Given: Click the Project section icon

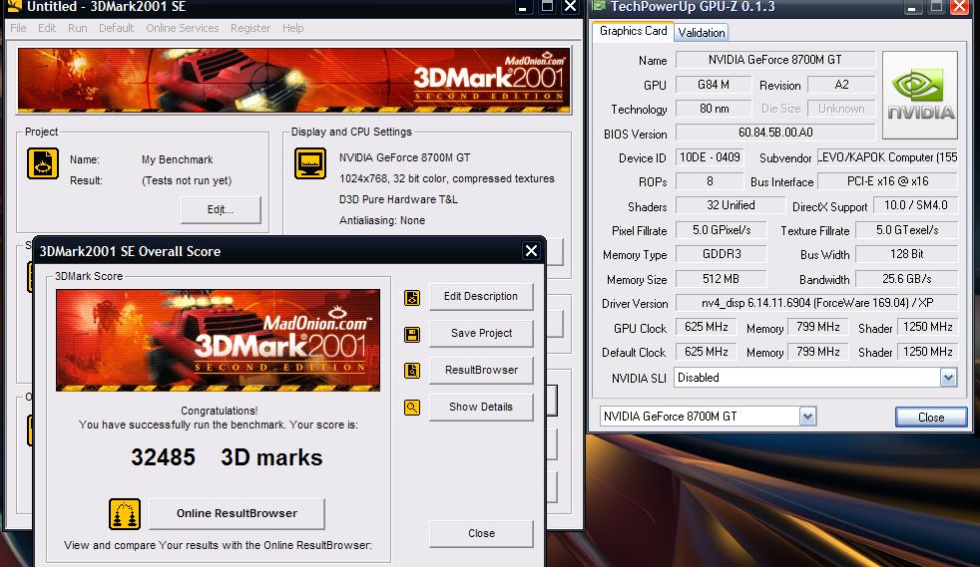Looking at the screenshot, I should click(43, 163).
